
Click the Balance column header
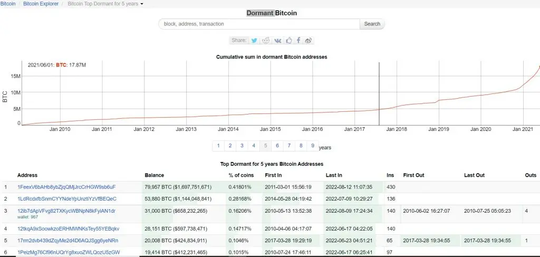[x=155, y=175]
